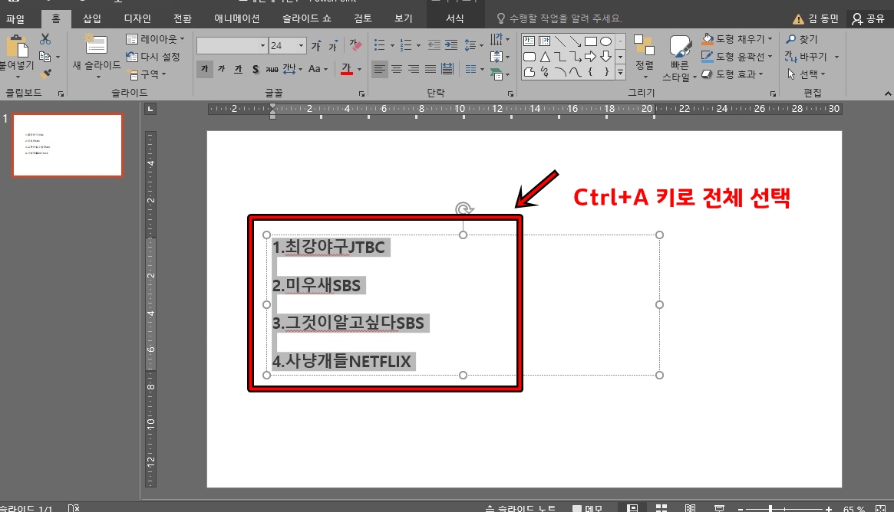Switch to the 애니메이션 animations tab

click(x=236, y=19)
